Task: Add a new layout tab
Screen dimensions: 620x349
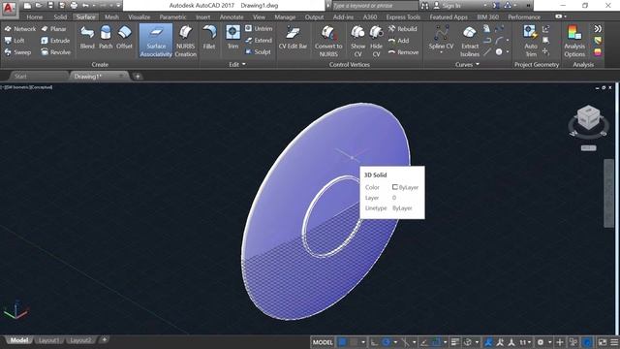Action: tap(104, 339)
